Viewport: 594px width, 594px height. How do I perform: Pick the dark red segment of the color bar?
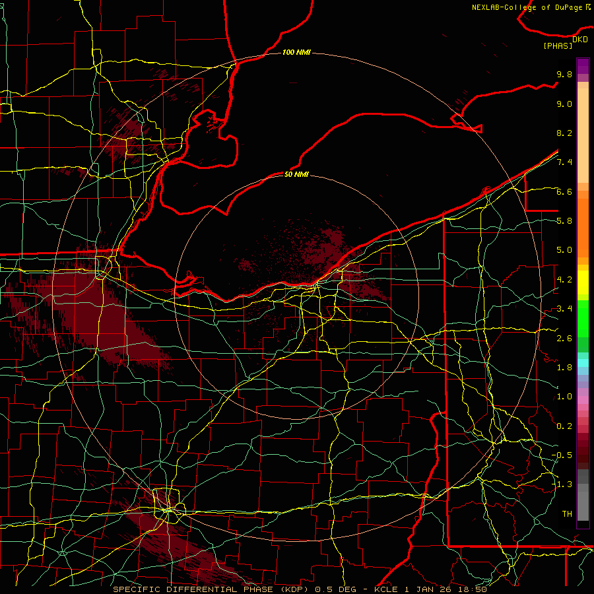[x=583, y=451]
